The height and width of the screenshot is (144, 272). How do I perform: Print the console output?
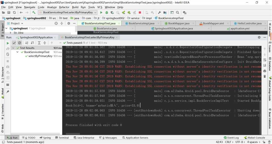pos(265,71)
